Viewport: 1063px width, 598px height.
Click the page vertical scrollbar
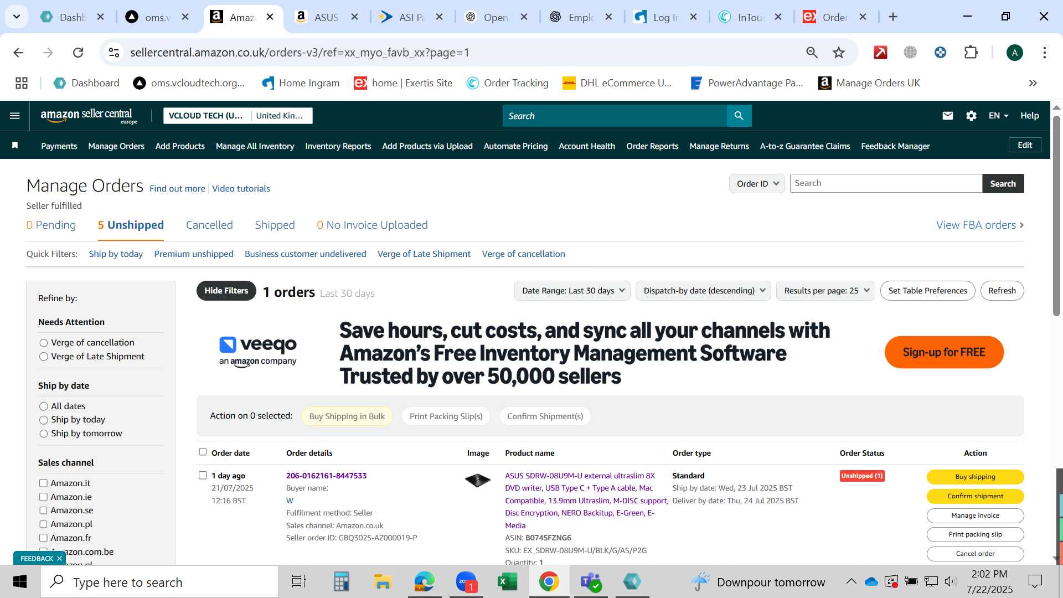point(1056,216)
